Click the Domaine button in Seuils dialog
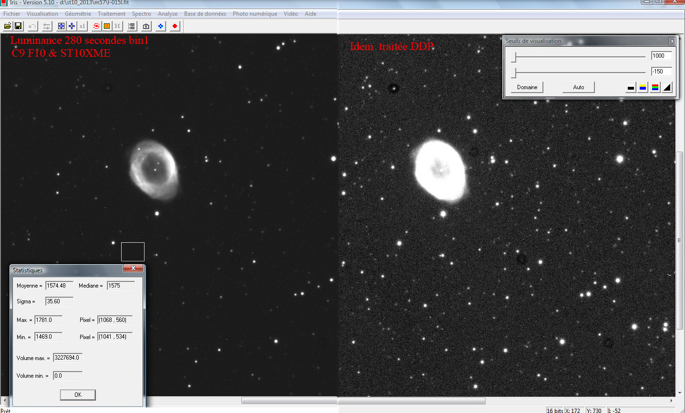Image resolution: width=685 pixels, height=413 pixels. tap(527, 87)
